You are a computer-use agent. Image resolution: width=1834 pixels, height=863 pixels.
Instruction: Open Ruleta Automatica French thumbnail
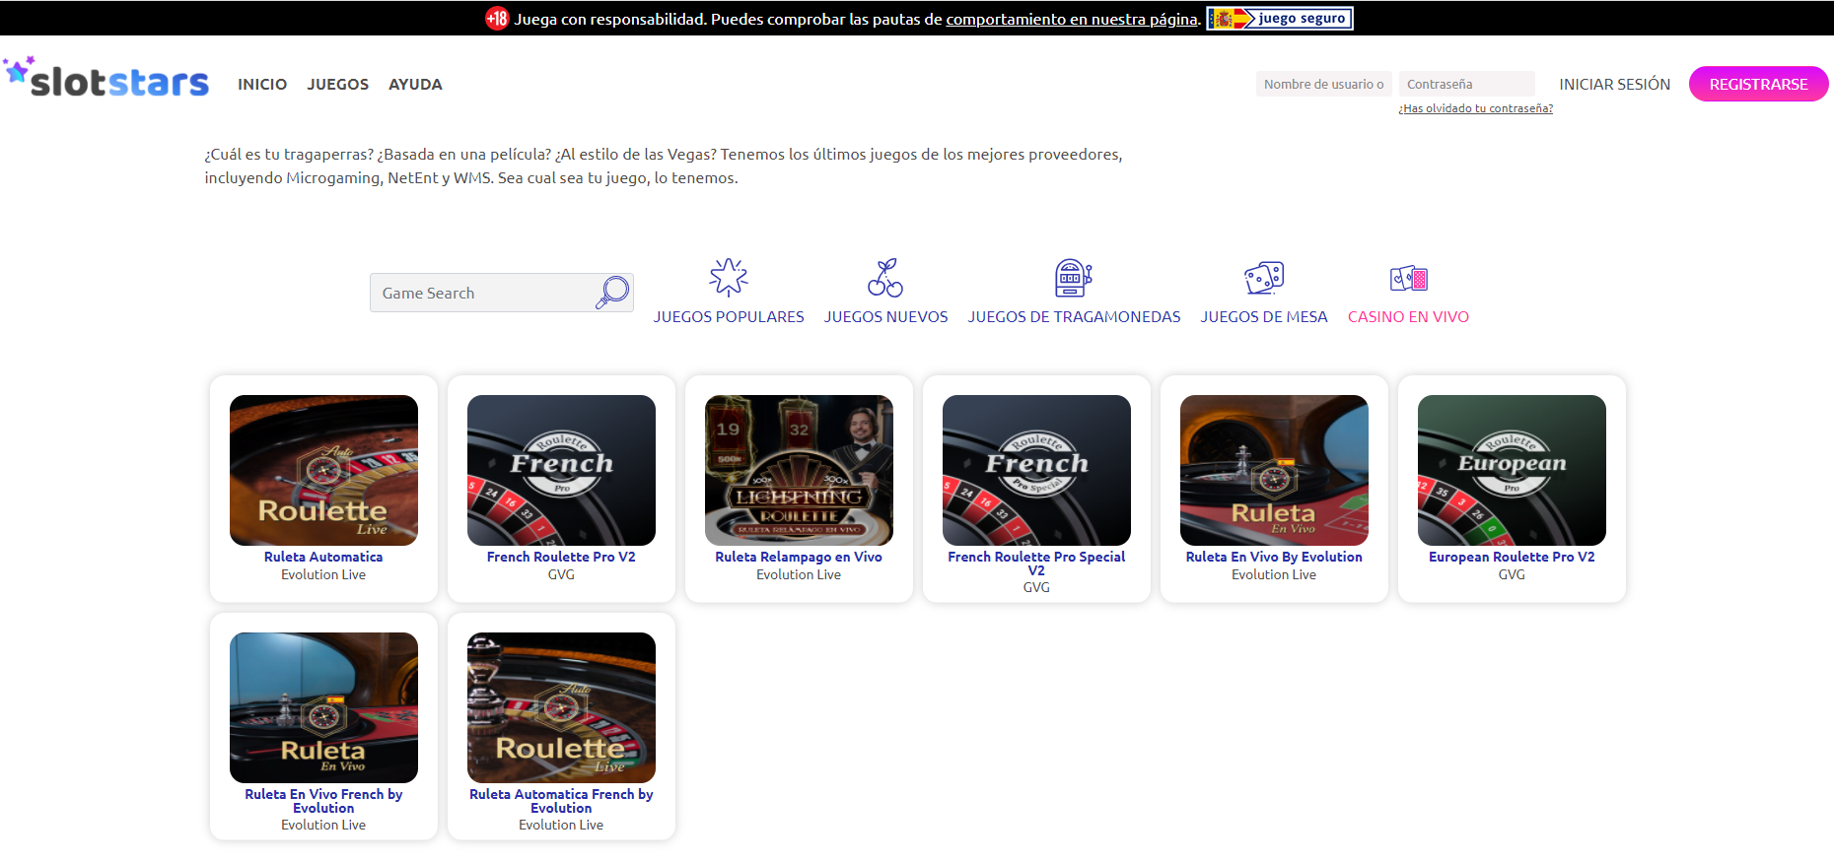tap(561, 707)
